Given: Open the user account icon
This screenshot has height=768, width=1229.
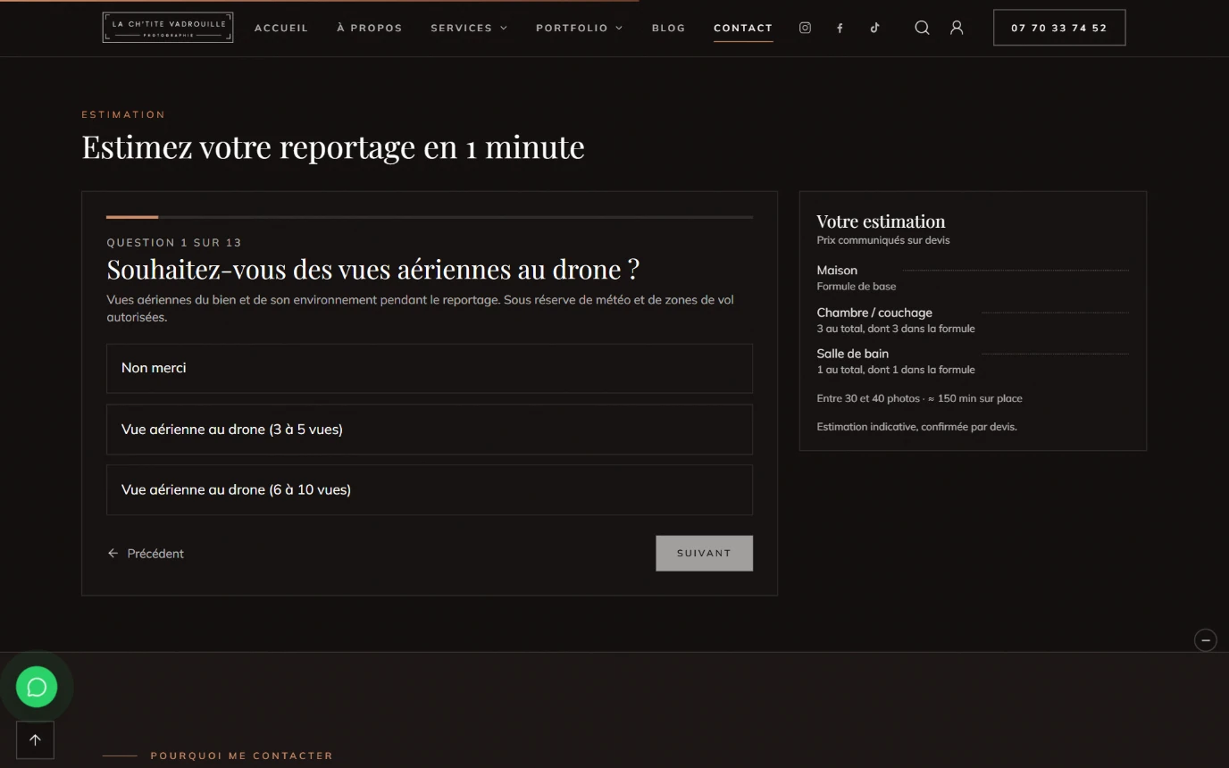Looking at the screenshot, I should 957,28.
